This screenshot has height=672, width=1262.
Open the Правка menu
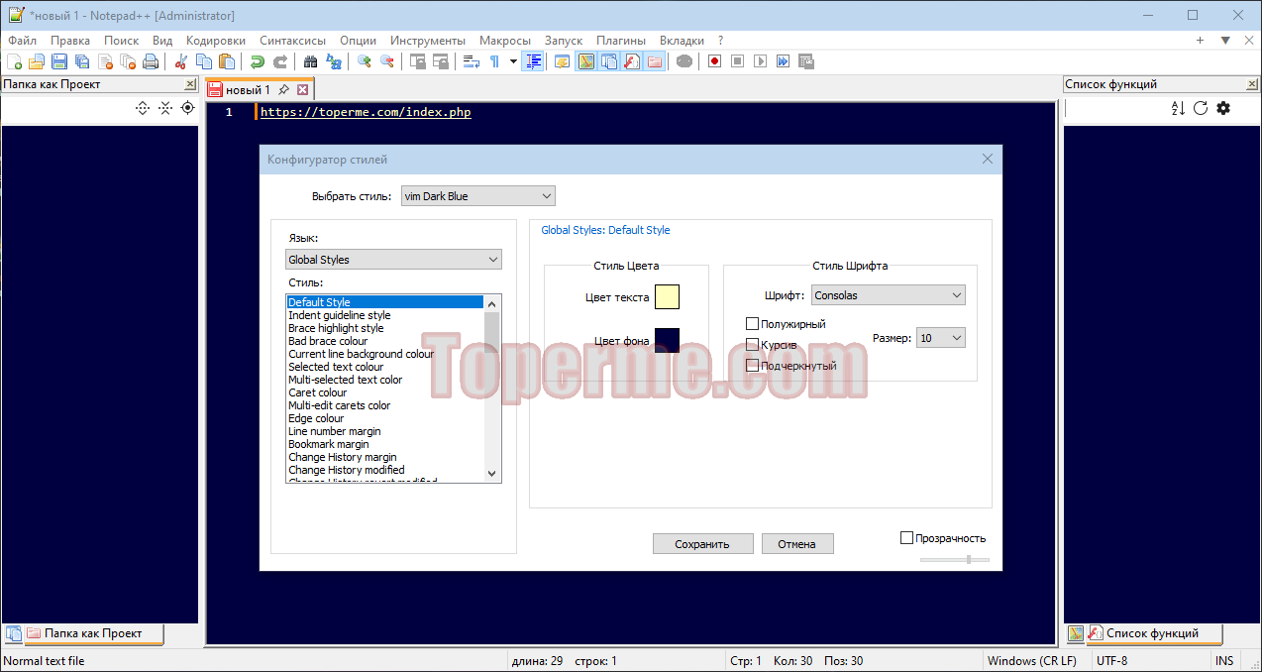70,41
